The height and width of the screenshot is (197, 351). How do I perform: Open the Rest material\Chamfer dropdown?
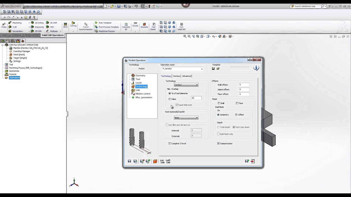(x=186, y=118)
